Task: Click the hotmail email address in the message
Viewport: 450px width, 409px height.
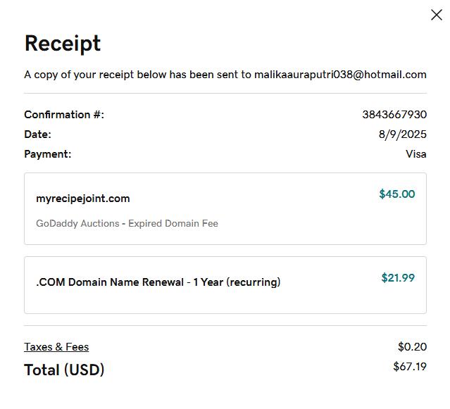Action: 340,75
